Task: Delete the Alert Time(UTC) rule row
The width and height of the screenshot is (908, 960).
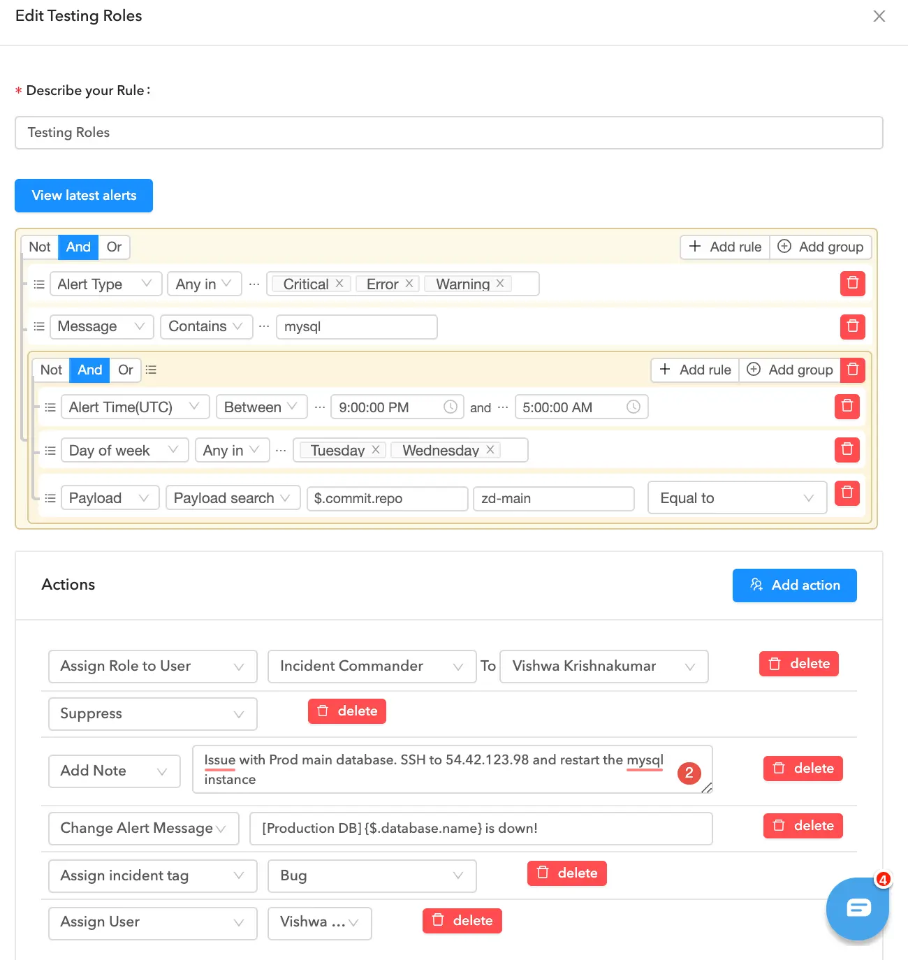Action: coord(847,406)
